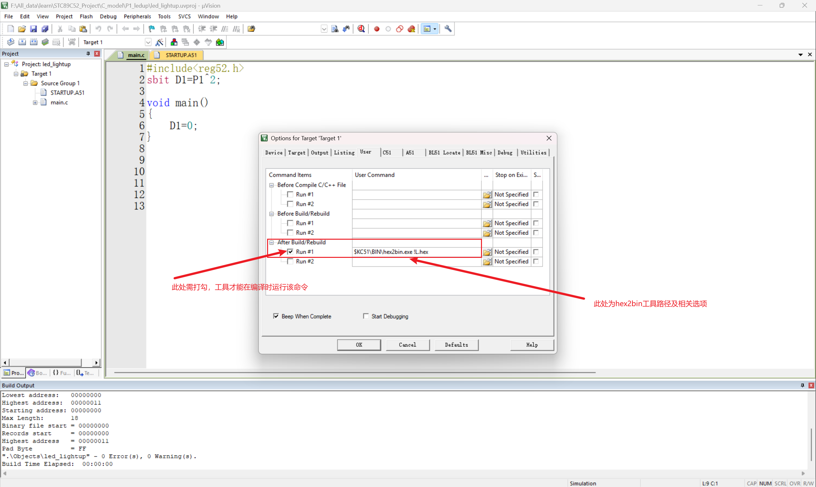Collapse the Before Compile C/C++ File group
Viewport: 816px width, 487px height.
coord(272,185)
